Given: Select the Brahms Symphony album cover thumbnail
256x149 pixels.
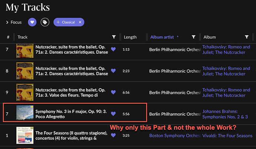Looking at the screenshot, I should coord(25,113).
